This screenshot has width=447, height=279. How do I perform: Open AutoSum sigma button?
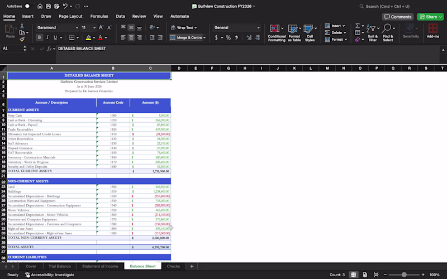click(358, 26)
